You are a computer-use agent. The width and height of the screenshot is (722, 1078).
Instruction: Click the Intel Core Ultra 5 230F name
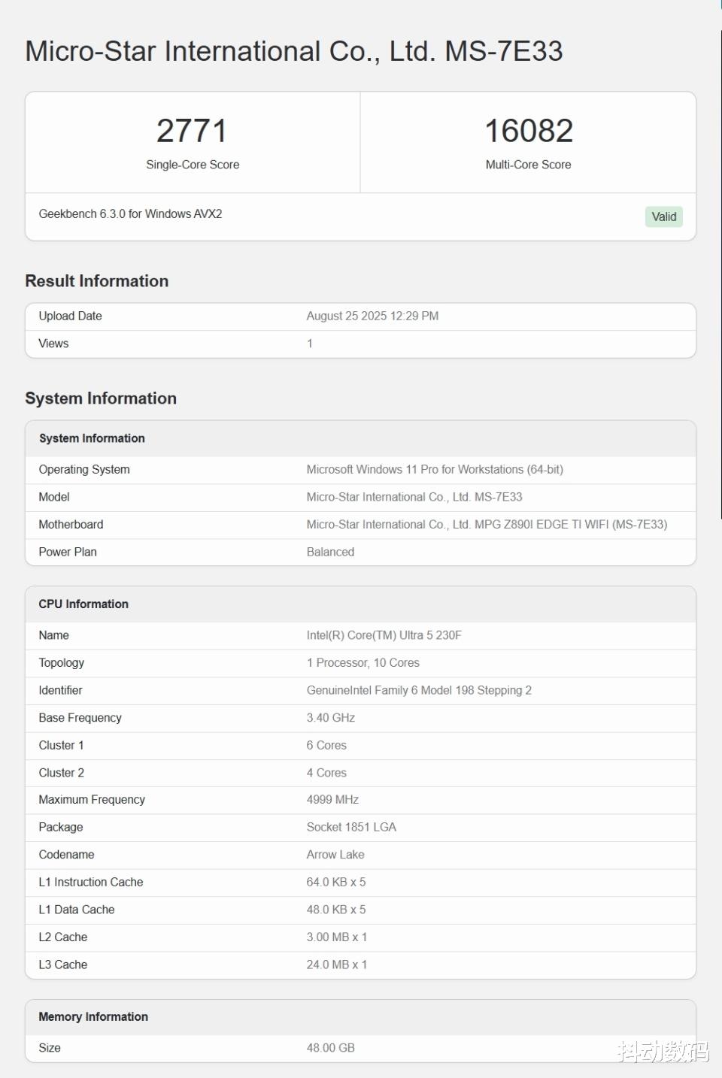[x=384, y=635]
